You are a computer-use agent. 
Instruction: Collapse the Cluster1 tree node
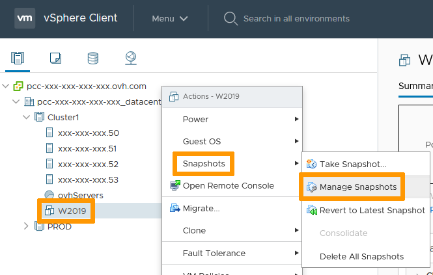point(27,118)
